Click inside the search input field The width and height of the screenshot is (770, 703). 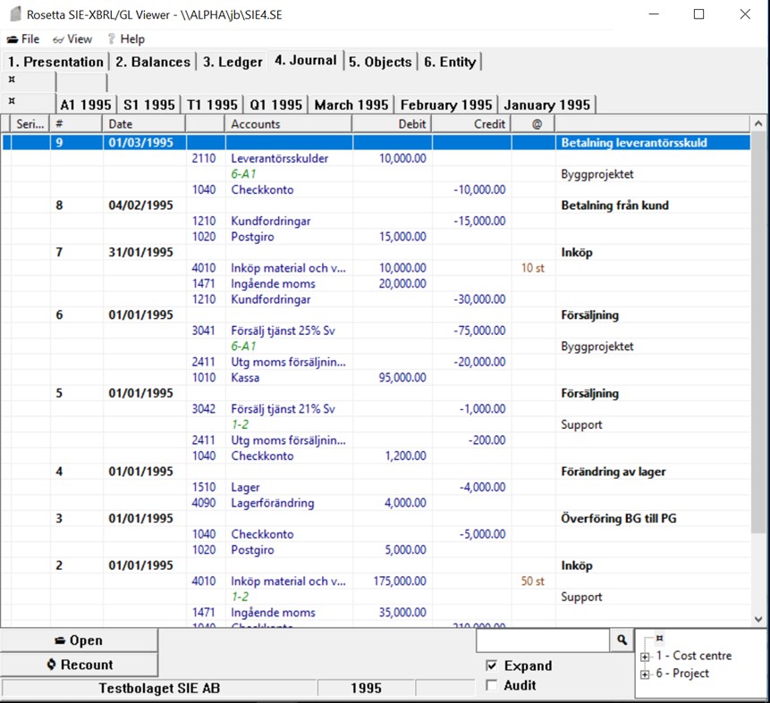[x=543, y=640]
